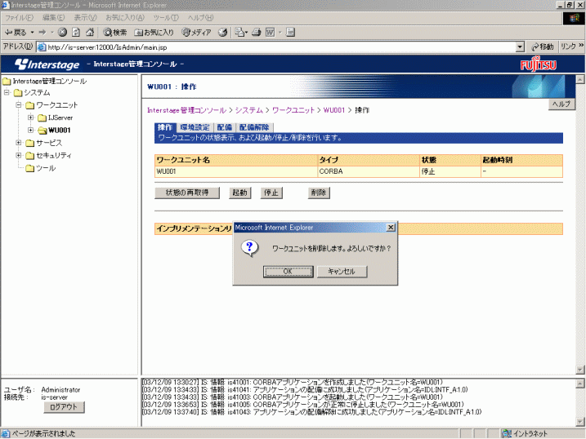
Task: Click the ヘルプ help button
Action: tap(561, 104)
